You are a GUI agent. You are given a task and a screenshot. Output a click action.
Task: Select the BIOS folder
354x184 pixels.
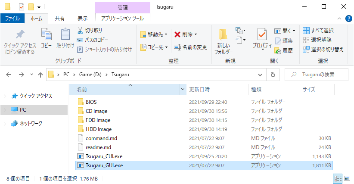tap(204, 102)
